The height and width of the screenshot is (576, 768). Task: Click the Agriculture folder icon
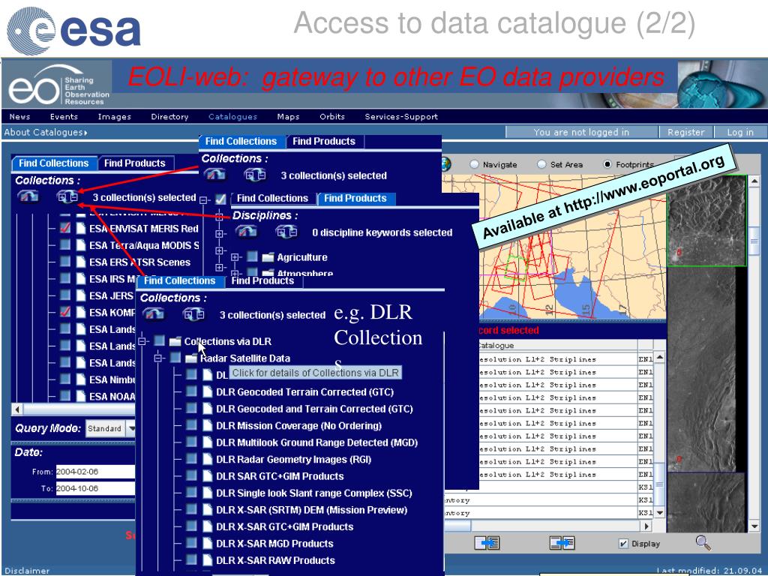(x=268, y=257)
